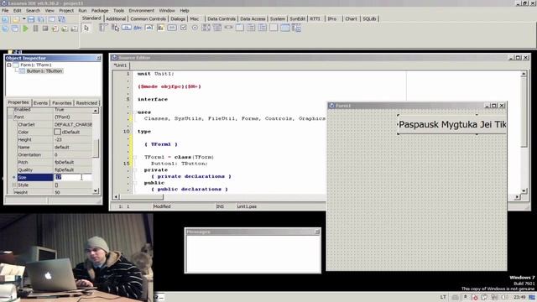Run the project with green arrow
The height and width of the screenshot is (302, 537).
pos(26,29)
